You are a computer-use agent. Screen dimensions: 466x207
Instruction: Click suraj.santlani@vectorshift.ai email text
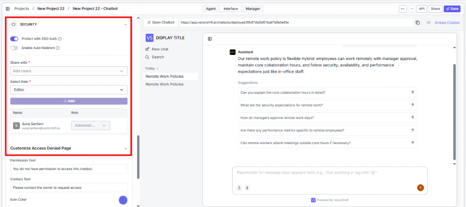[41, 128]
